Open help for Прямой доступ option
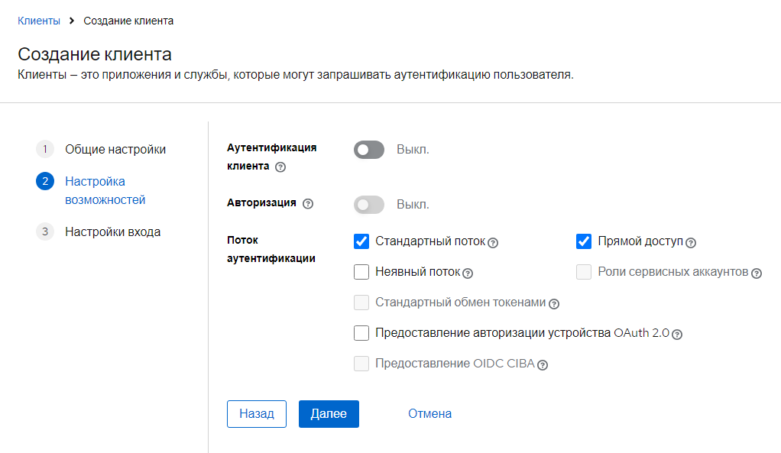781x453 pixels. 691,242
